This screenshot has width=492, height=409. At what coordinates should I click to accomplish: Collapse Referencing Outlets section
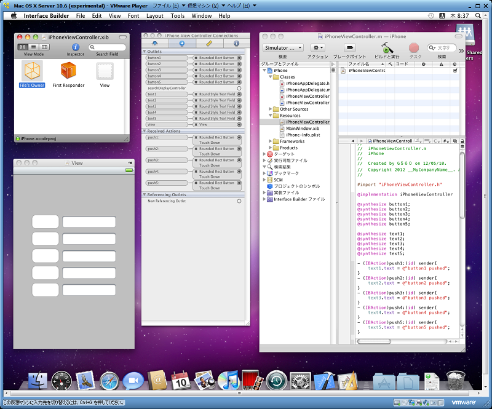145,194
